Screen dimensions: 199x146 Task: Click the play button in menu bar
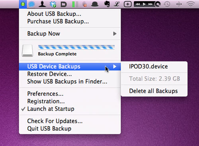click(144, 4)
